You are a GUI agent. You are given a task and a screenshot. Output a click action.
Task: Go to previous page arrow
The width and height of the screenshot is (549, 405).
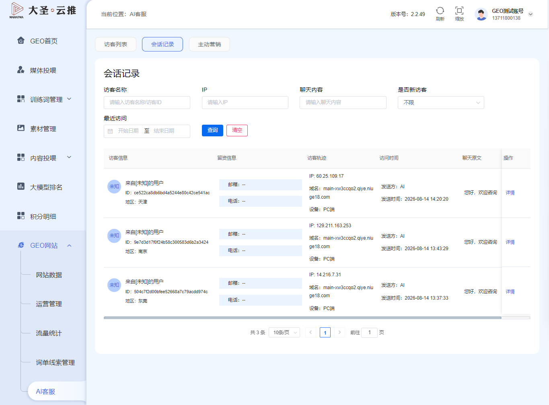[310, 332]
